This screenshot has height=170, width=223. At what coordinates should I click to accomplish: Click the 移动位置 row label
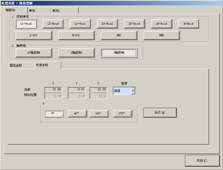click(x=30, y=95)
